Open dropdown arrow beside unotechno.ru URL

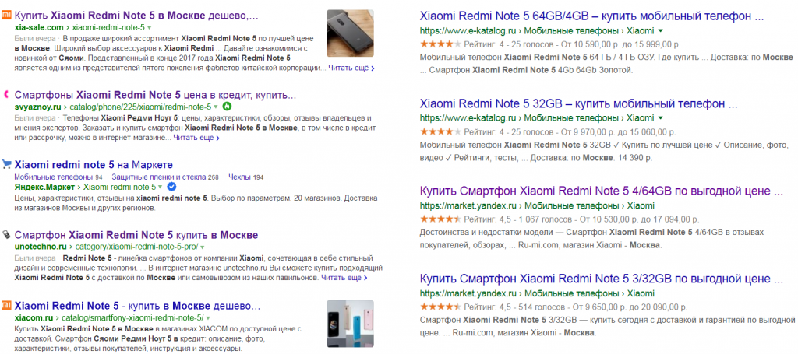tap(202, 247)
